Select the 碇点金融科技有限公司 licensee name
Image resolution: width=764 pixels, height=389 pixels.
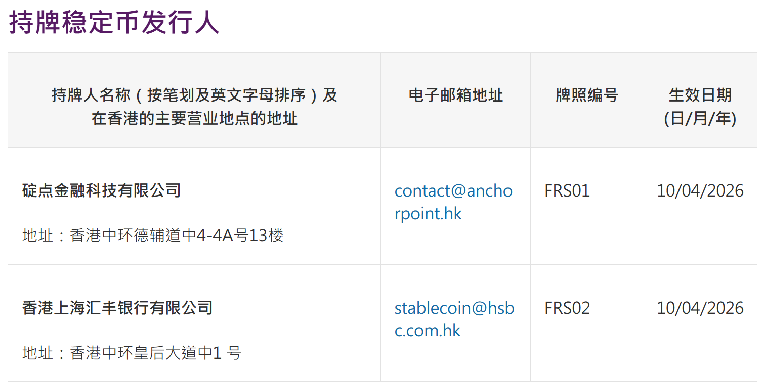tap(102, 190)
